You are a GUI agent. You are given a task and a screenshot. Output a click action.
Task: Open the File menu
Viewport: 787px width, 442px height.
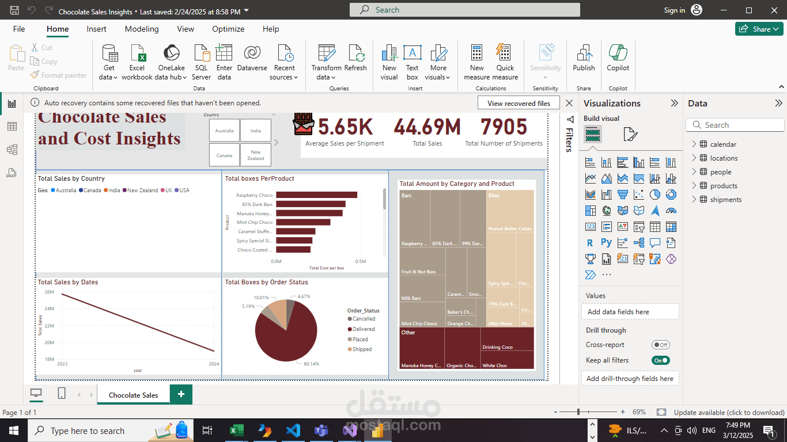click(x=19, y=29)
